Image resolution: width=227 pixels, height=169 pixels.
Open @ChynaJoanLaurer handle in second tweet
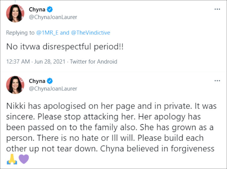tap(53, 89)
